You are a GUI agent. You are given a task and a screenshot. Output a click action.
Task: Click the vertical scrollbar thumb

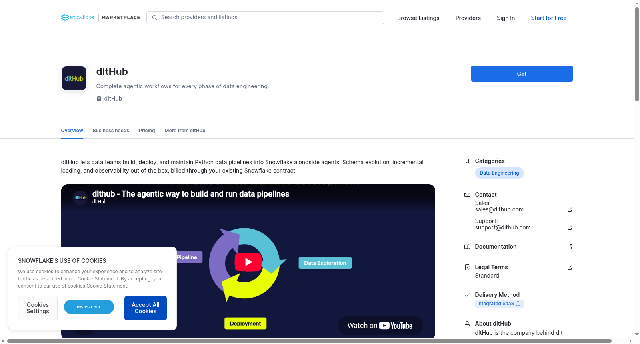pos(637,54)
